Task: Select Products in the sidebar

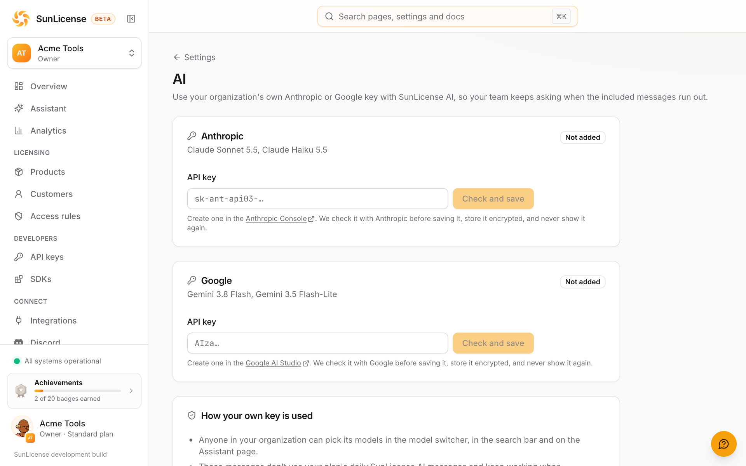Action: (x=74, y=172)
